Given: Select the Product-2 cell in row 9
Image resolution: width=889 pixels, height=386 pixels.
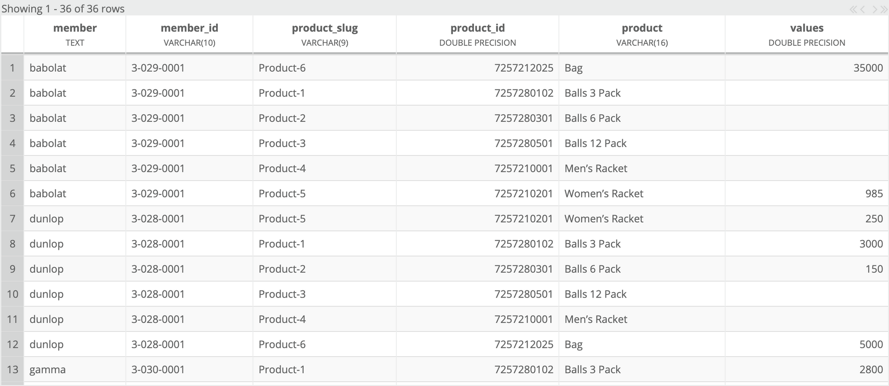Looking at the screenshot, I should coord(324,269).
